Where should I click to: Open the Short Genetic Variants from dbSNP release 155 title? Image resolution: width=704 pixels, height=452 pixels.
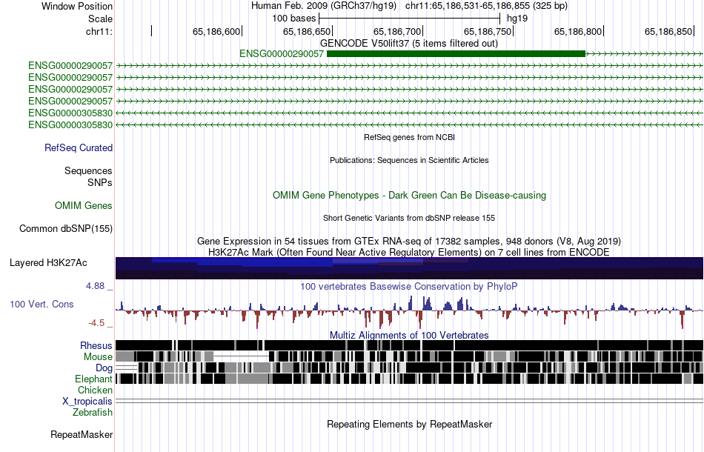click(409, 218)
